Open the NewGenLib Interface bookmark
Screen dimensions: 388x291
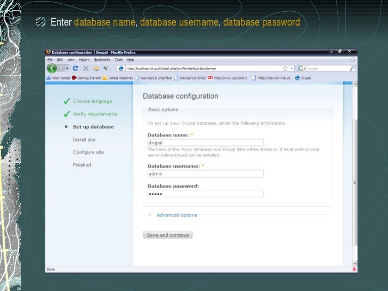coord(153,78)
